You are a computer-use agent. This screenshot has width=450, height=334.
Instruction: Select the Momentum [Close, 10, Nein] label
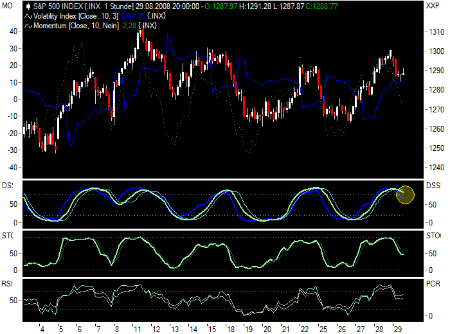(x=76, y=26)
